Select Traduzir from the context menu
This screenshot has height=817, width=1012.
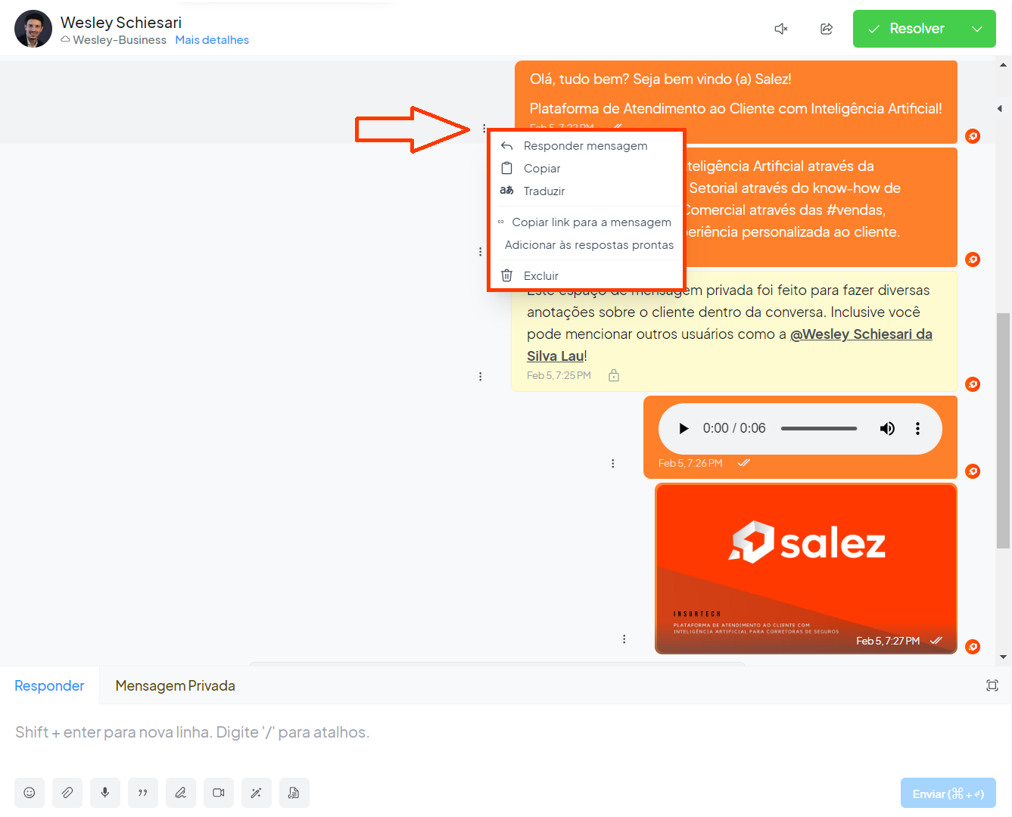[586, 191]
